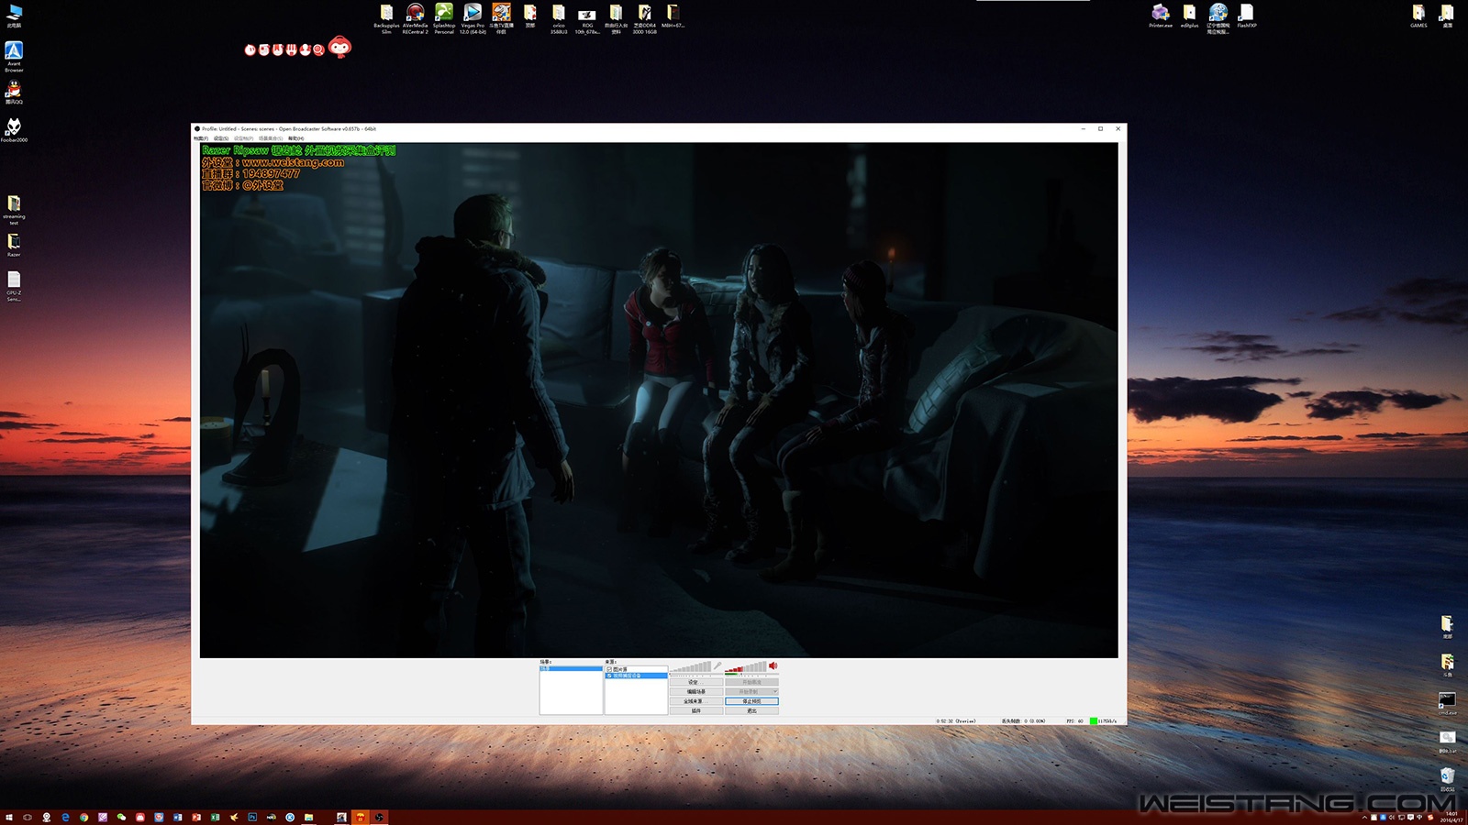
Task: Open last (Help) menu in OBS menu bar
Action: click(x=295, y=138)
